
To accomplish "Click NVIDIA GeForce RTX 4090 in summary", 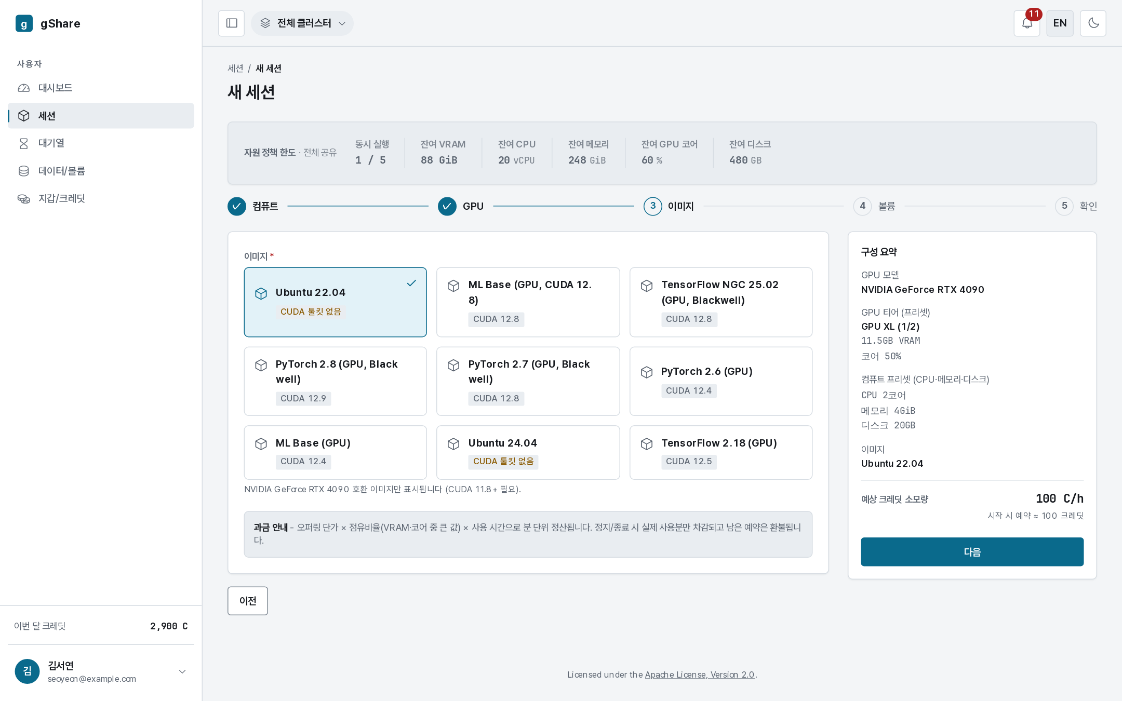I will point(923,290).
